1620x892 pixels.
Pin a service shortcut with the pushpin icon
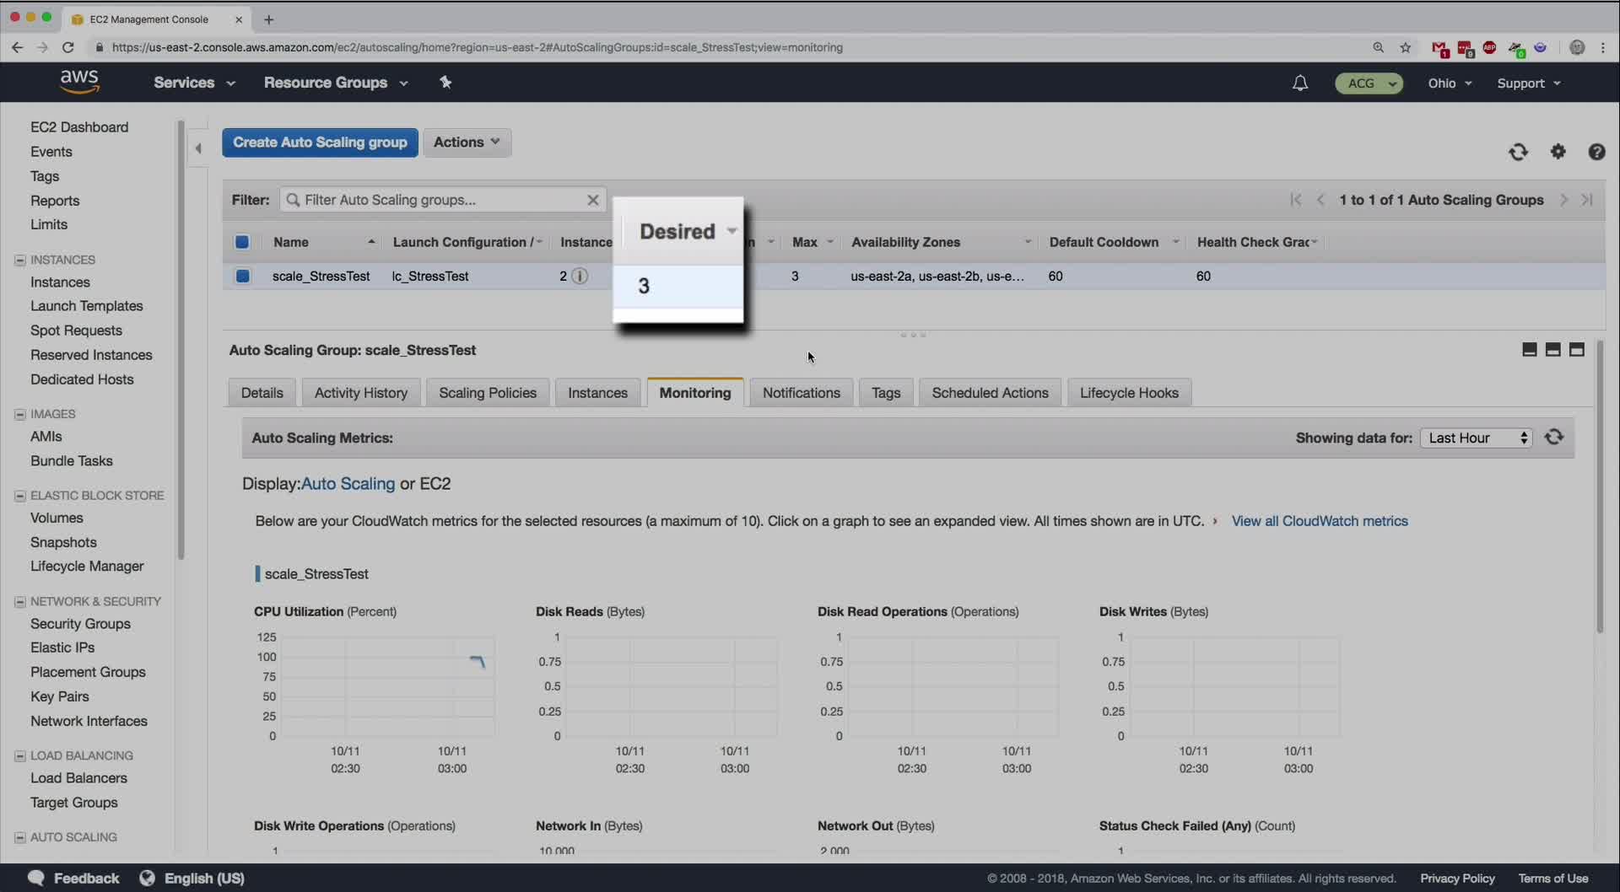click(445, 82)
